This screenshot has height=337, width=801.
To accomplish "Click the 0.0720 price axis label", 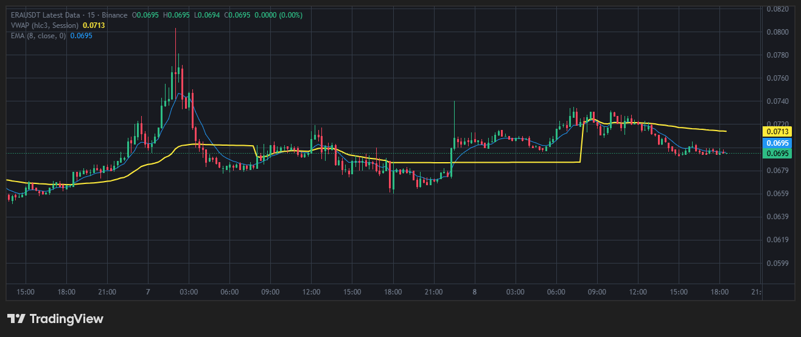I will 777,124.
